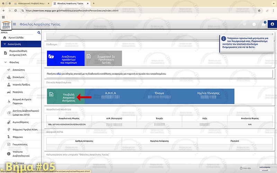This screenshot has width=277, height=173.
Task: Reload the page with browser refresh icon
Action: [x=17, y=10]
